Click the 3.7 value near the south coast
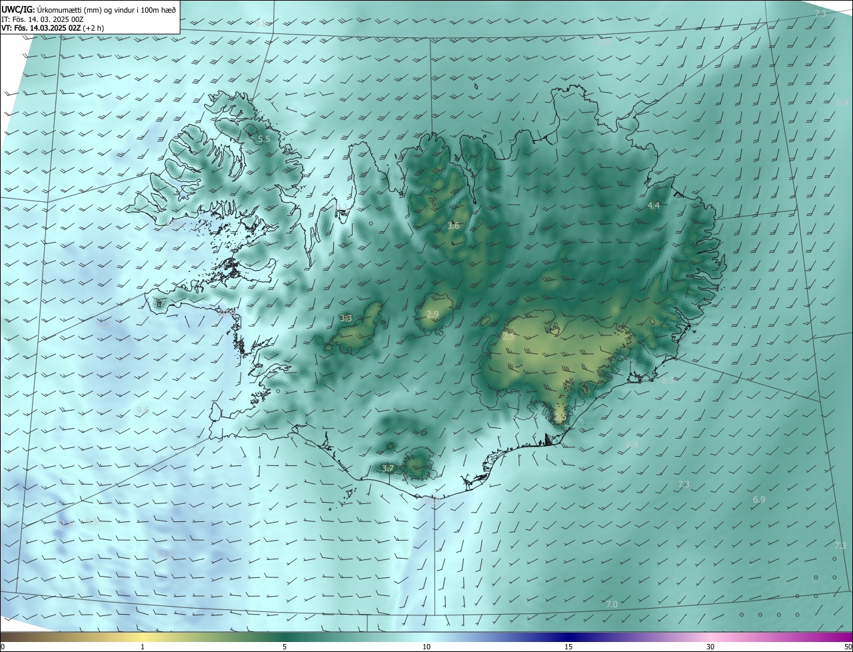This screenshot has height=652, width=853. (x=388, y=469)
